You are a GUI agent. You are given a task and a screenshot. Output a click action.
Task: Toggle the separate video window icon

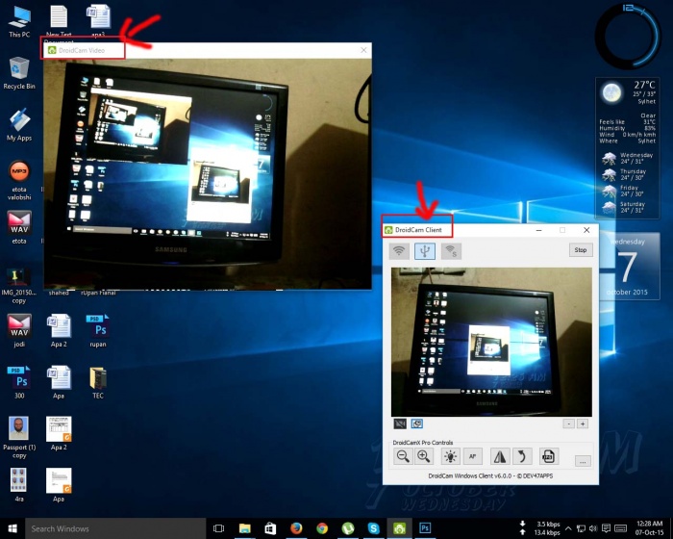click(x=416, y=423)
